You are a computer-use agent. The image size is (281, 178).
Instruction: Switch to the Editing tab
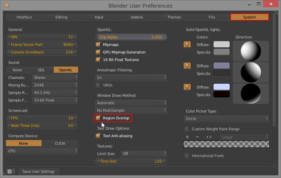click(61, 17)
